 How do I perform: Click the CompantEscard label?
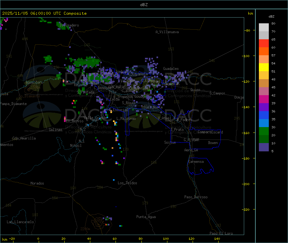tap(210, 132)
